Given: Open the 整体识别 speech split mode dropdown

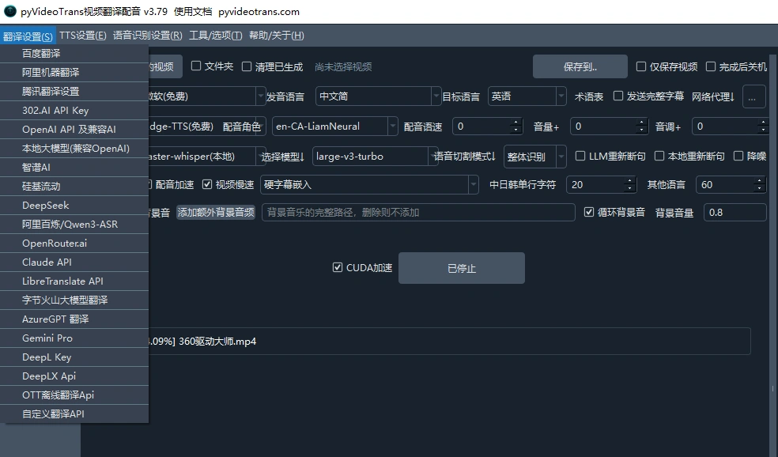Looking at the screenshot, I should [534, 156].
